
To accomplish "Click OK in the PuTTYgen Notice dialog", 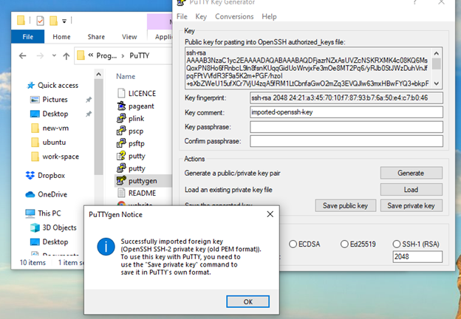I will [247, 302].
